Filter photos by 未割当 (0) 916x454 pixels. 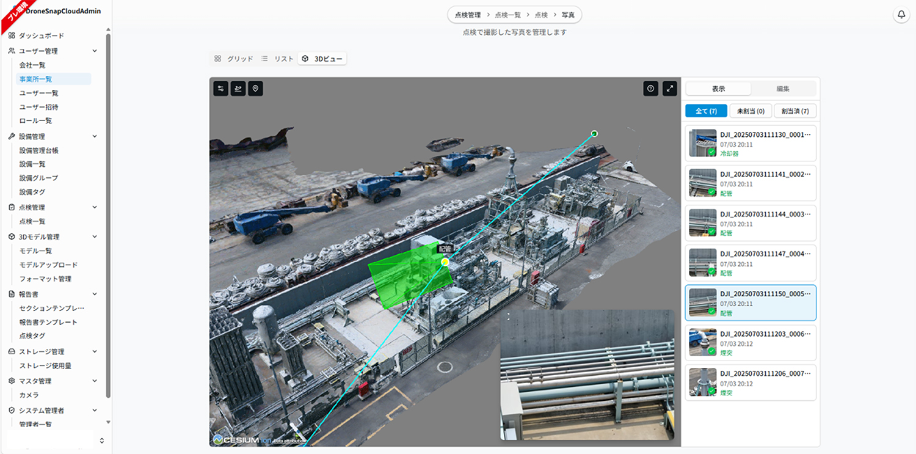pos(751,111)
